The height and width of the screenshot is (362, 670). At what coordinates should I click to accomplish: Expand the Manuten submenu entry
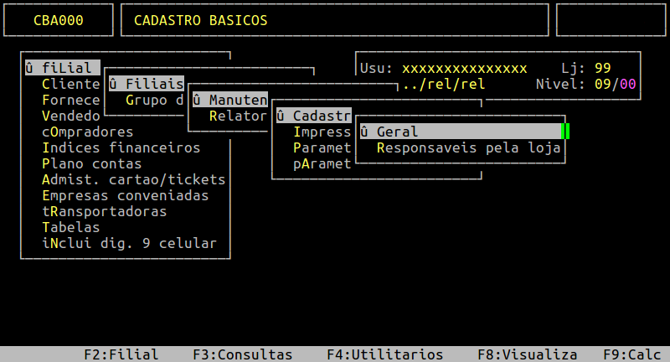pyautogui.click(x=229, y=100)
